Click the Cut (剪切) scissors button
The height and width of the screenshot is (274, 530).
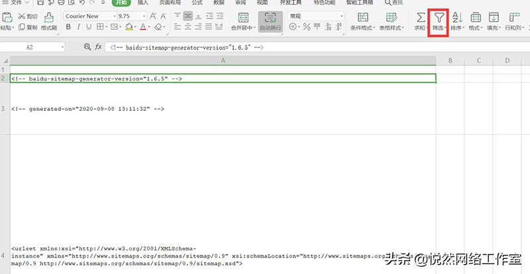coord(27,17)
